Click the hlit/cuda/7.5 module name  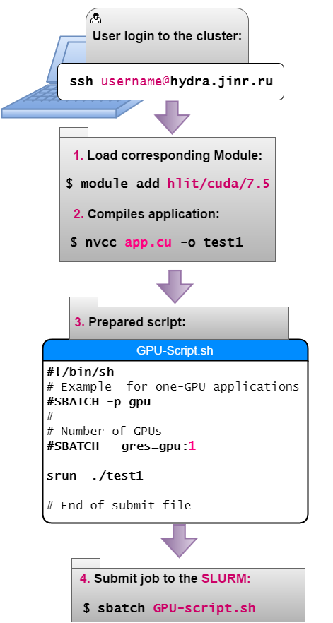pyautogui.click(x=218, y=184)
